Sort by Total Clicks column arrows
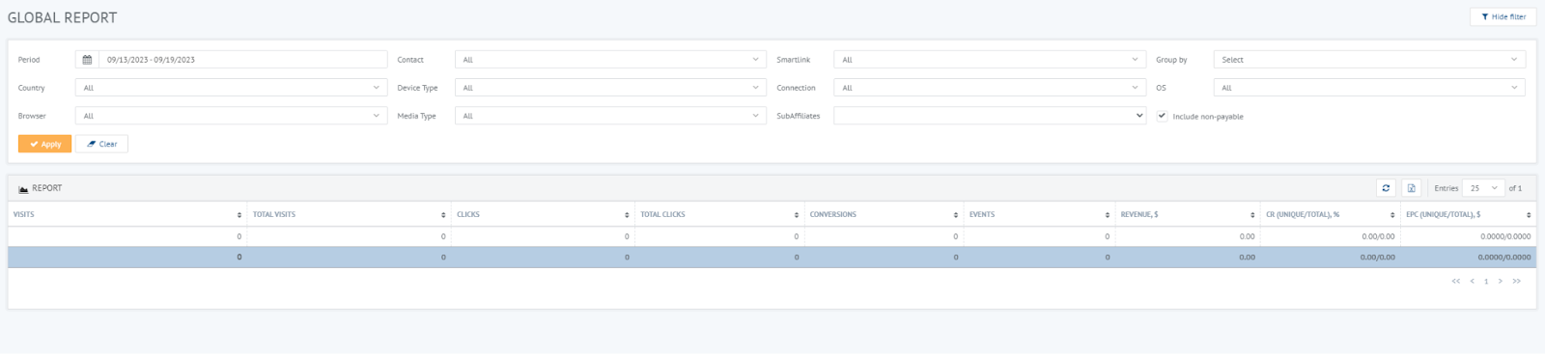The height and width of the screenshot is (354, 1545). tap(797, 215)
